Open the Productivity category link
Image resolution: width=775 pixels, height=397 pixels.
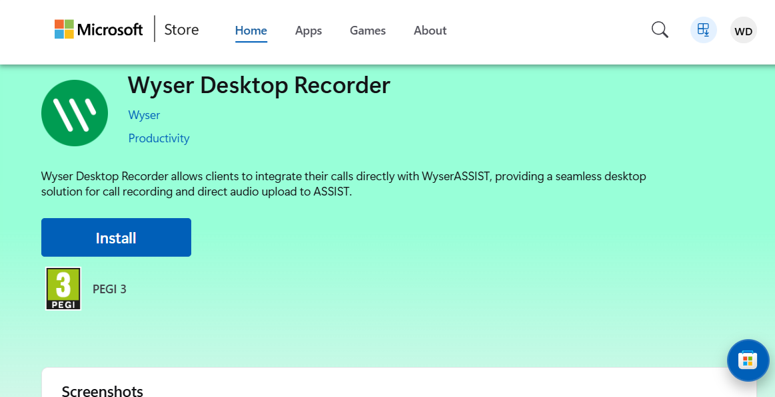tap(159, 138)
